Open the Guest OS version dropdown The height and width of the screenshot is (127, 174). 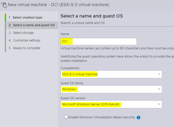tap(111, 104)
